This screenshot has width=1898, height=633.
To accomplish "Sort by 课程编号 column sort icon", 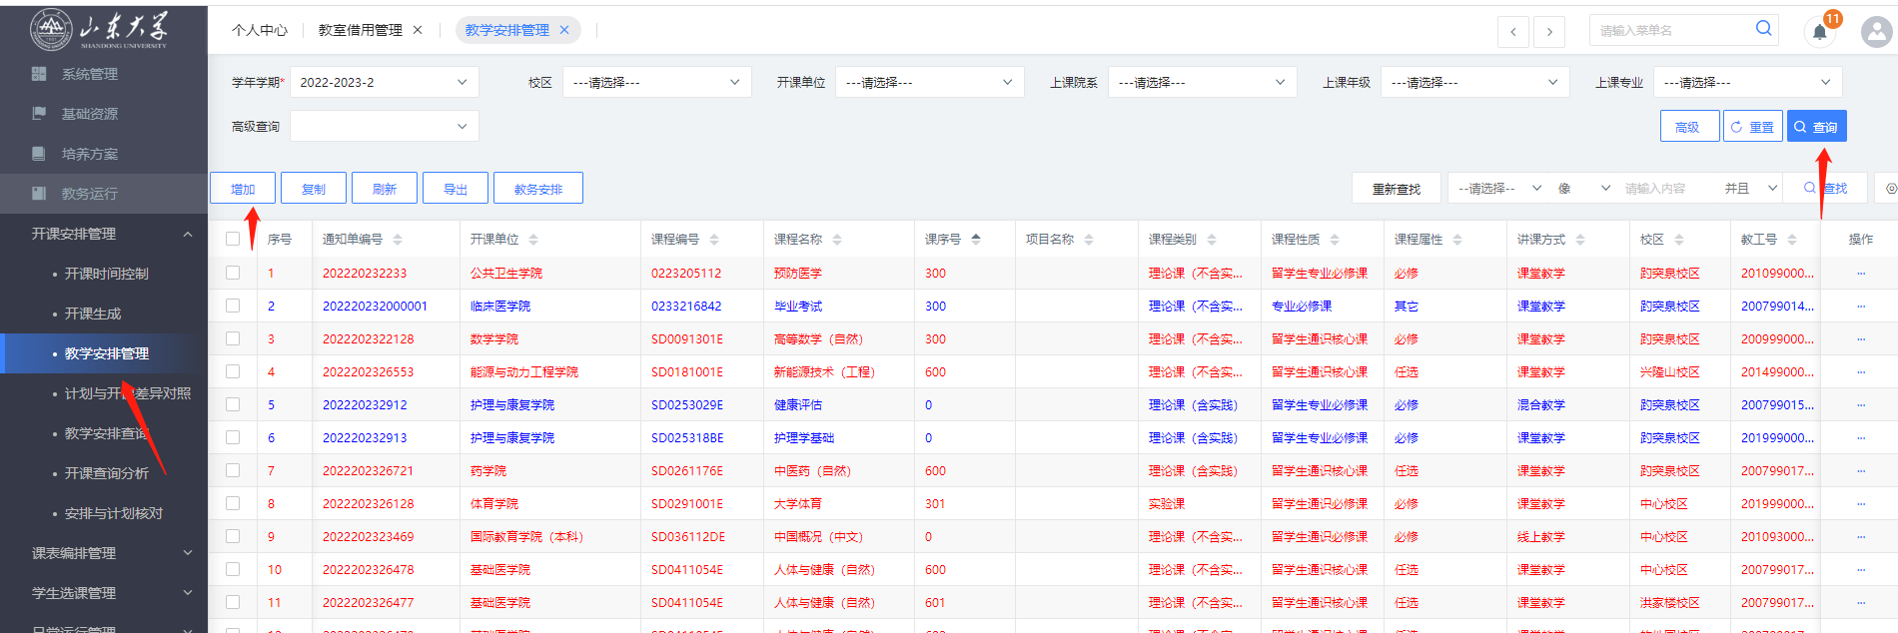I will (x=714, y=240).
